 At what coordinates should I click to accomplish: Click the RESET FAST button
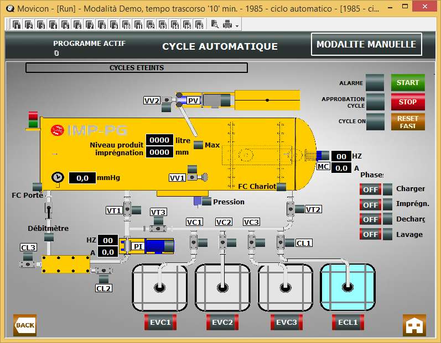point(408,122)
